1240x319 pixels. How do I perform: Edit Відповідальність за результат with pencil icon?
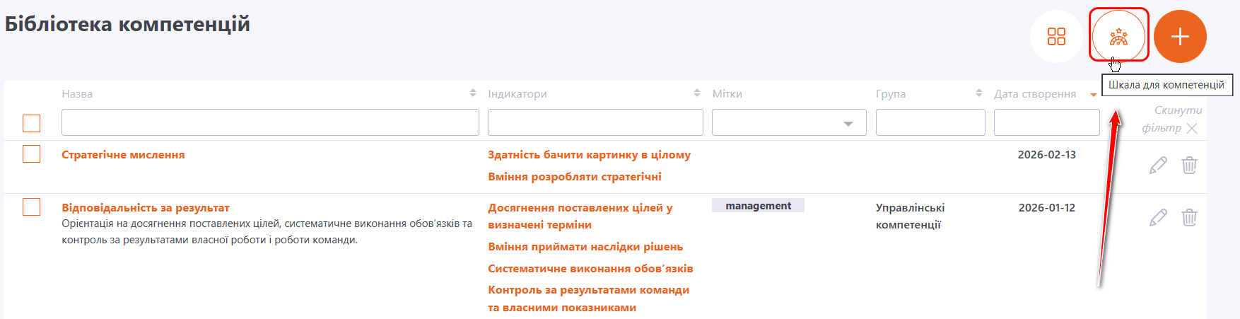(1158, 218)
